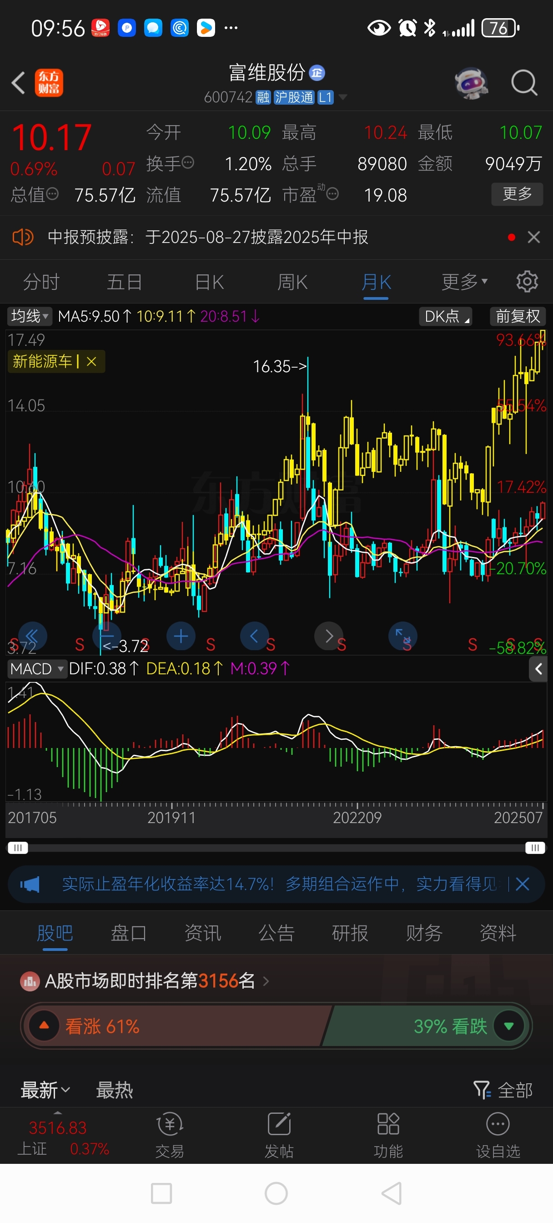Expand the stock code 600742 dropdown arrow
The width and height of the screenshot is (553, 1223).
[342, 97]
